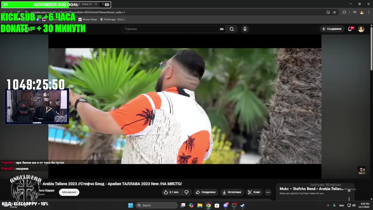The height and width of the screenshot is (210, 373).
Task: Open Steam from the taskbar
Action: 242,205
